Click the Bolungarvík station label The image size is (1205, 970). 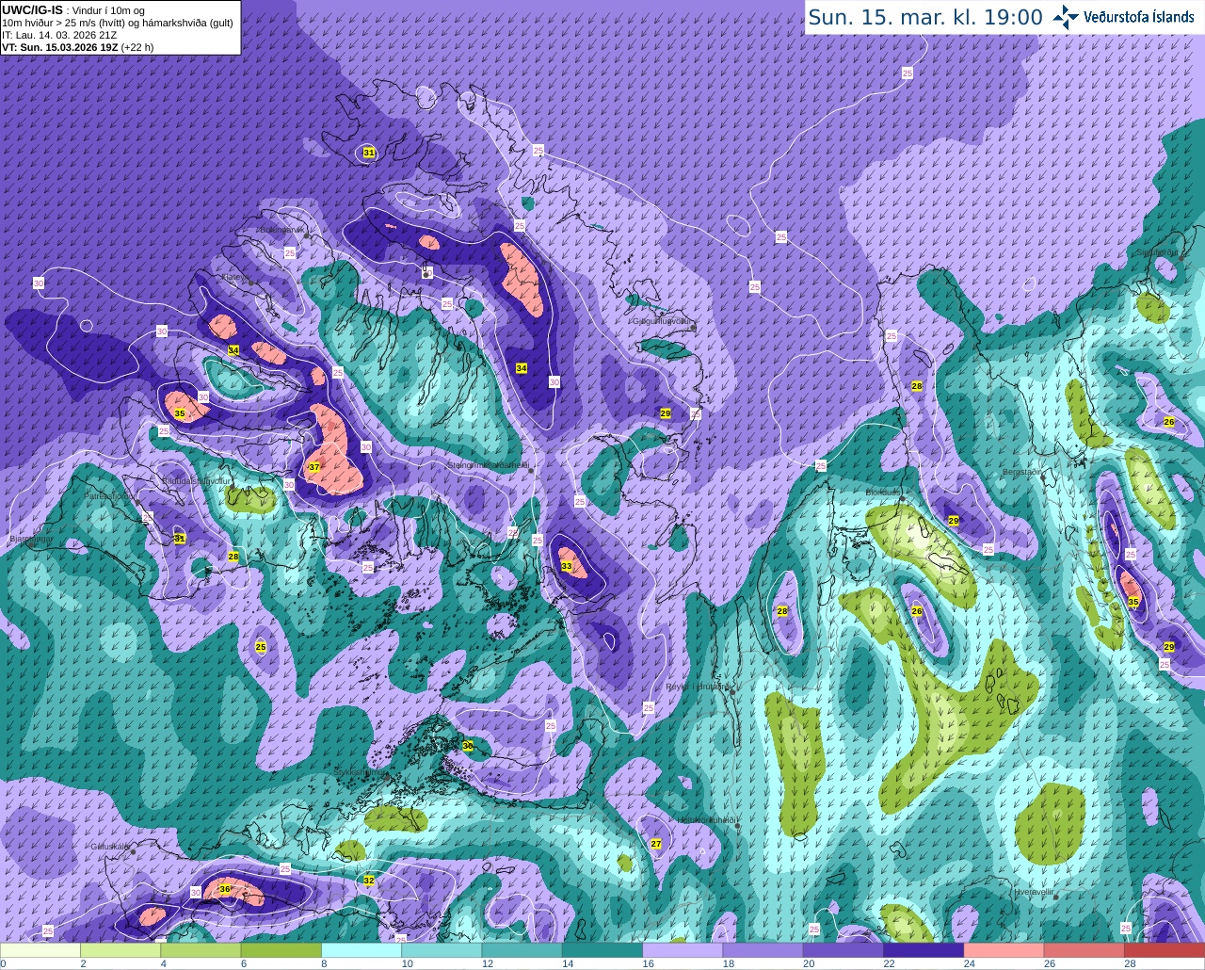tap(282, 229)
